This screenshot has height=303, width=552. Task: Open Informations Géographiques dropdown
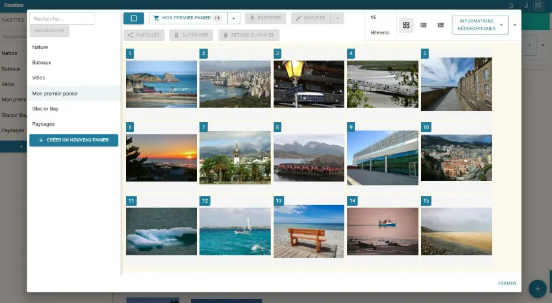pos(480,25)
